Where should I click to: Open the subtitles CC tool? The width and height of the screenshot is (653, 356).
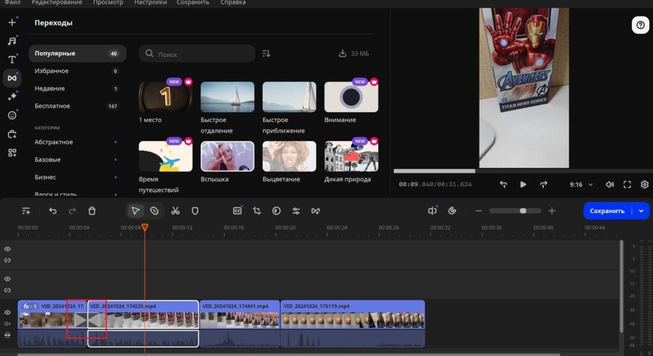(237, 211)
